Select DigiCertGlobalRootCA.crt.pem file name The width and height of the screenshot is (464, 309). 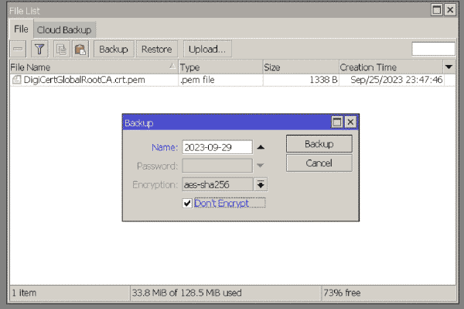[84, 80]
